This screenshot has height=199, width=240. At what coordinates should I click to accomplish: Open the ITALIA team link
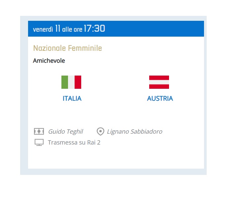click(x=72, y=98)
